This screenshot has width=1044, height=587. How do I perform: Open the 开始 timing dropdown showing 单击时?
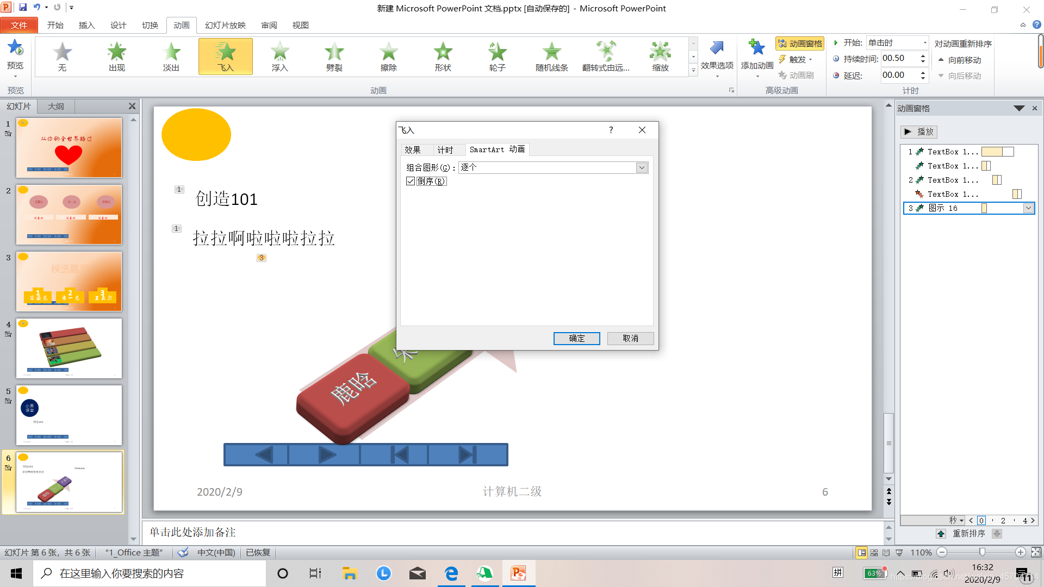[x=924, y=43]
